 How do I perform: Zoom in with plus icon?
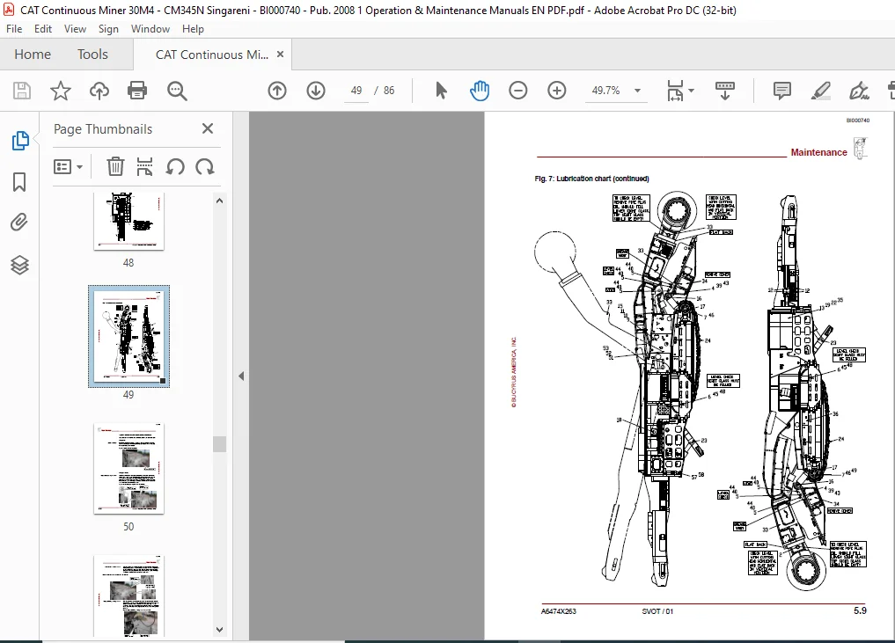tap(556, 91)
